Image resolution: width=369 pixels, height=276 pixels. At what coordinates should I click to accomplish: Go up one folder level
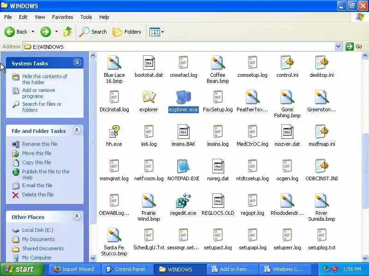(68, 32)
